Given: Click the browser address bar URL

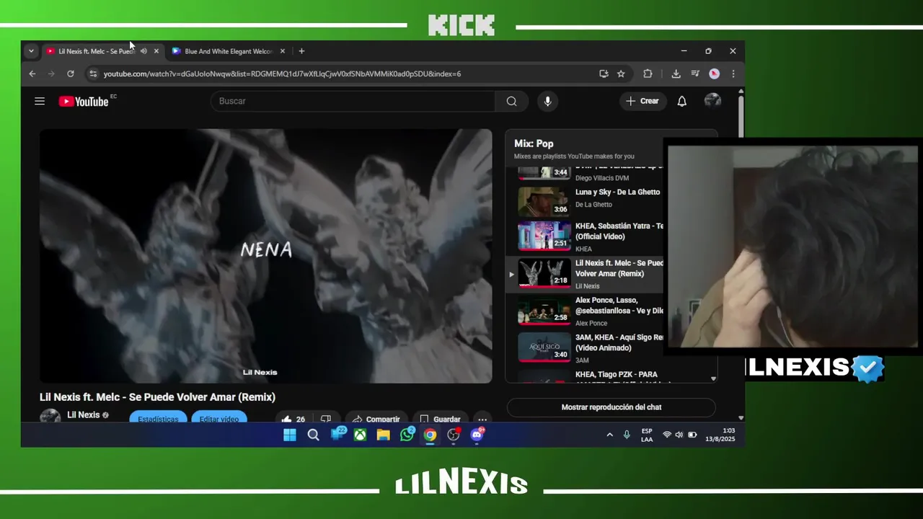Looking at the screenshot, I should (282, 74).
